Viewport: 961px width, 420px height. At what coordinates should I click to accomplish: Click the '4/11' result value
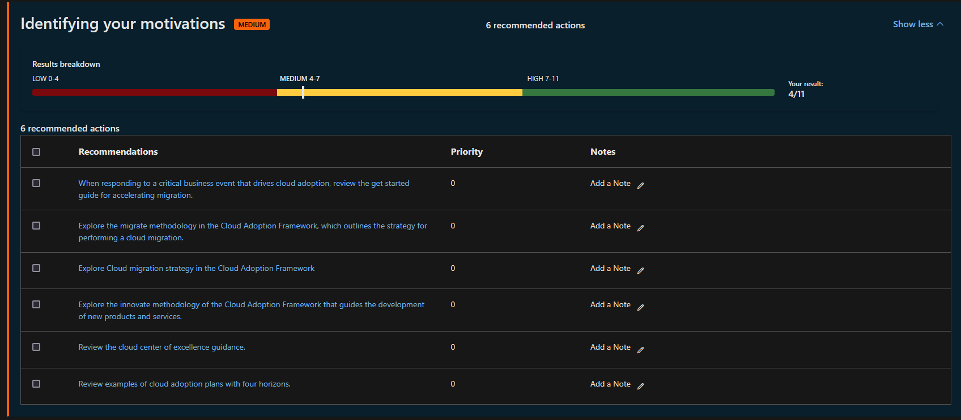click(x=796, y=94)
